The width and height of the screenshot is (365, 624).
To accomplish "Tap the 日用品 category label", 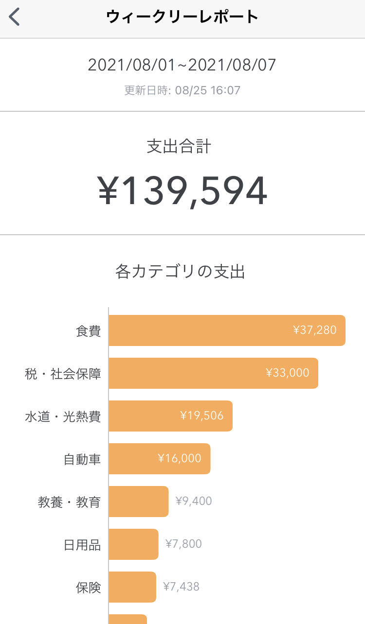I will pyautogui.click(x=82, y=545).
